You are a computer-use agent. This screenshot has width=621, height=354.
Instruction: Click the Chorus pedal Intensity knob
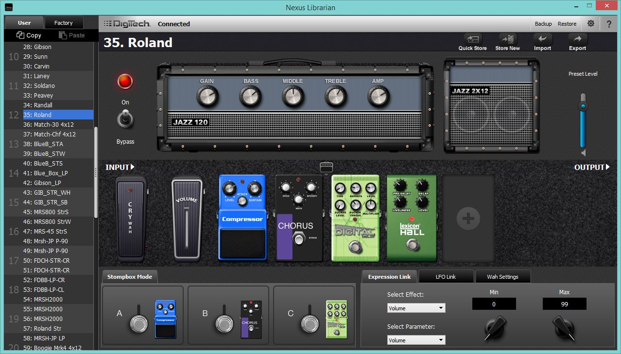click(x=311, y=187)
